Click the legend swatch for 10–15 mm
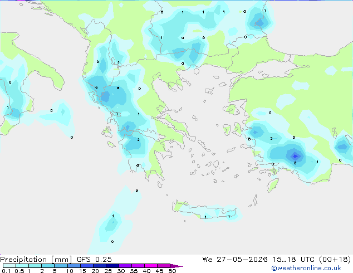The image size is (353, 273). [73, 266]
